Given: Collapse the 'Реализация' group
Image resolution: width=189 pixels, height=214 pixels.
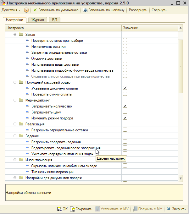Looking at the screenshot, I should [15, 124].
